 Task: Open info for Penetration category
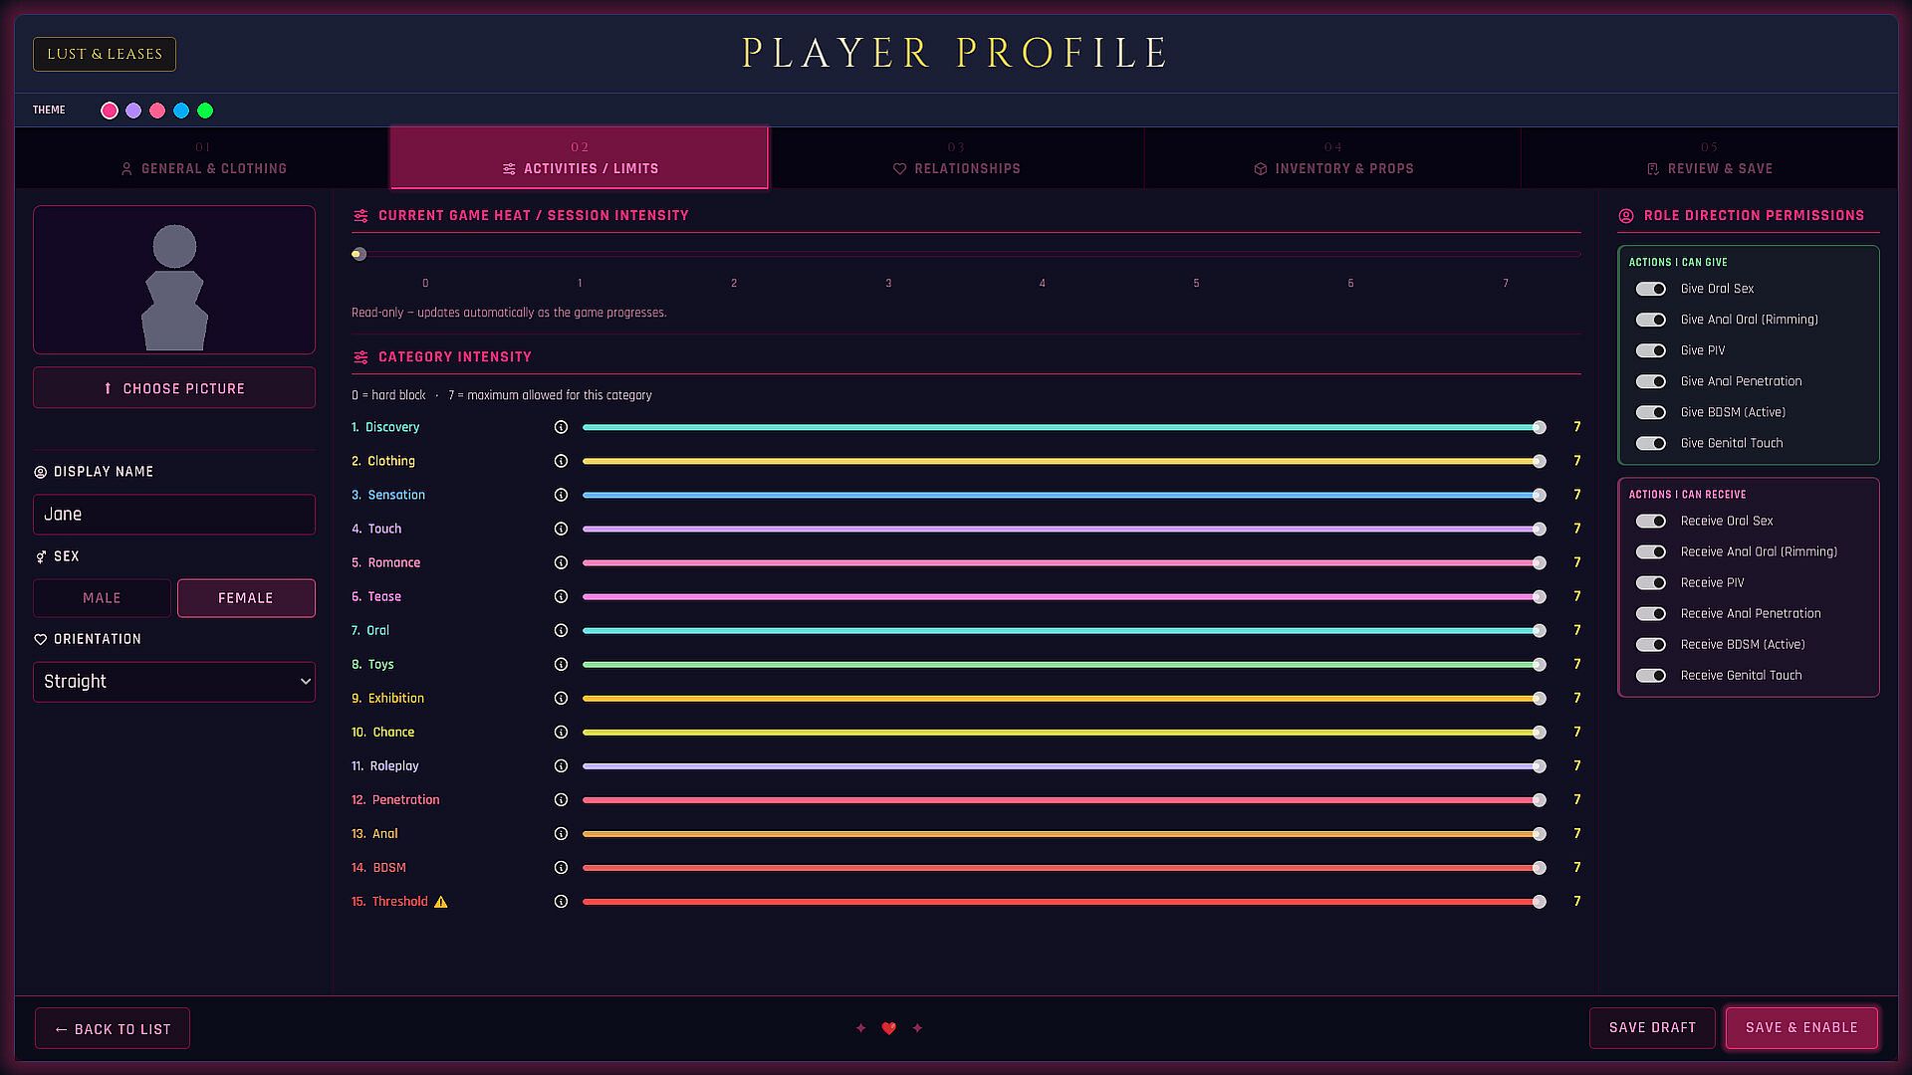tap(561, 799)
